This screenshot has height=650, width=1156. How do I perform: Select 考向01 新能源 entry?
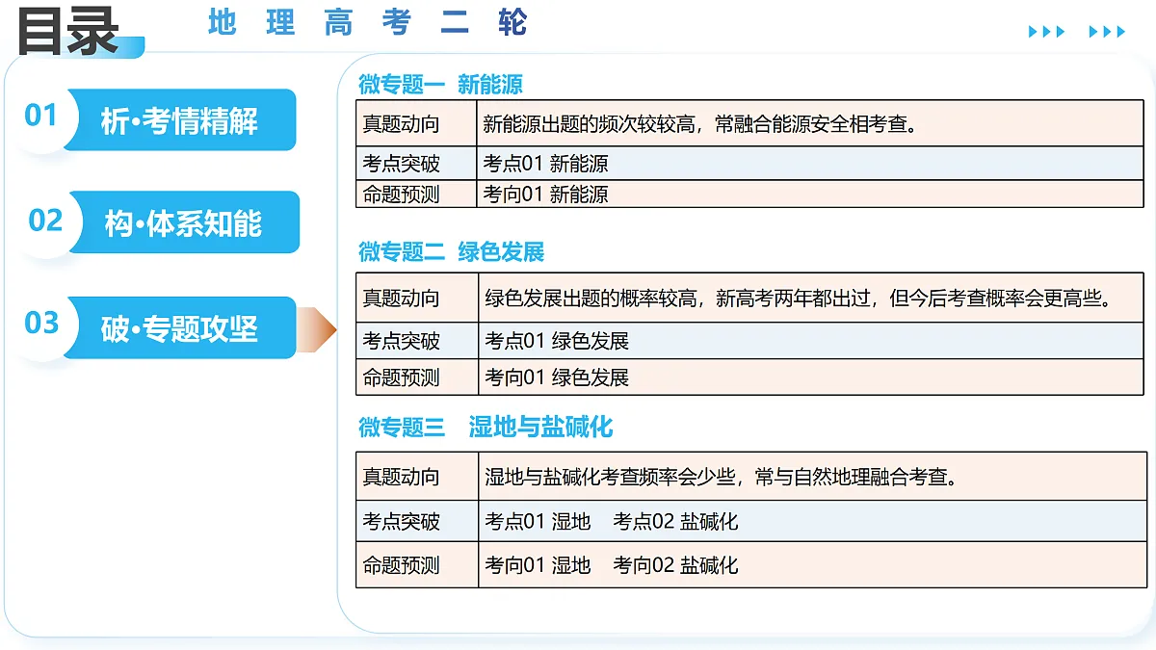[x=545, y=195]
